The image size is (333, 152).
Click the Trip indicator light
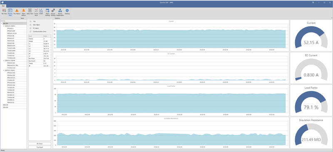(30, 22)
